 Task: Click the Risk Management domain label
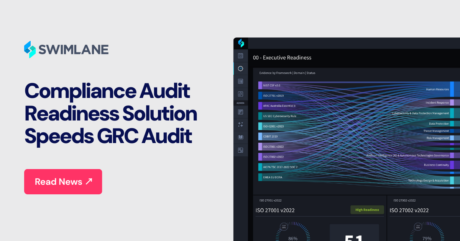(x=438, y=138)
